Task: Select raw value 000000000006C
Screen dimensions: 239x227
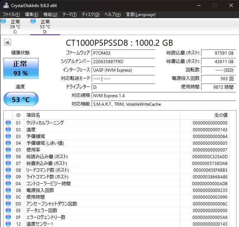Action: [x=210, y=204]
